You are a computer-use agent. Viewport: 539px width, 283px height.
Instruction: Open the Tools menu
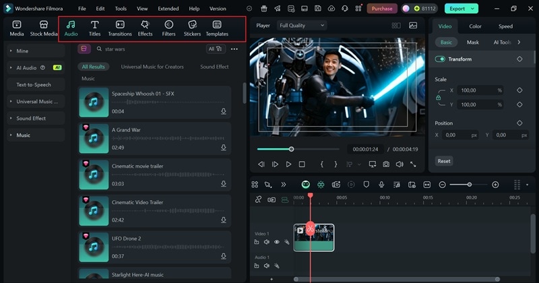[121, 9]
